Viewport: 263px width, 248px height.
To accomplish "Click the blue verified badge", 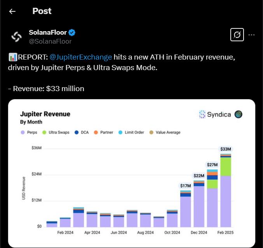I will point(72,33).
